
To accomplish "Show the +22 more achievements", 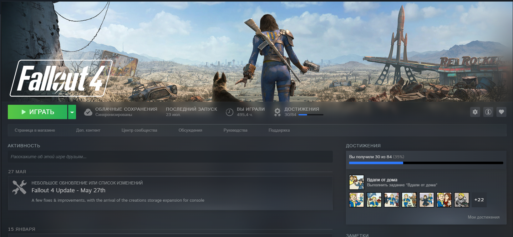I will pyautogui.click(x=479, y=200).
